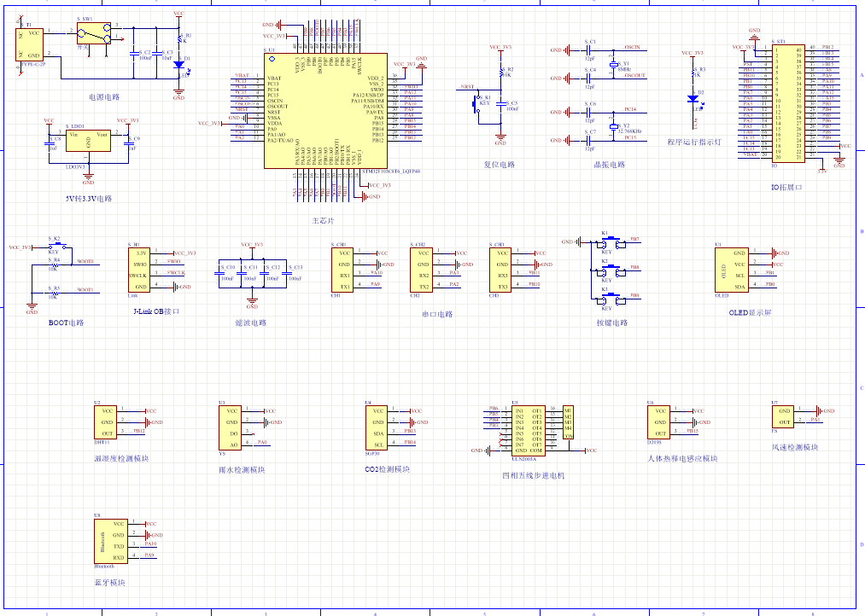The width and height of the screenshot is (865, 616).
Task: Select the U3 YS rain sensor block
Action: tap(230, 428)
